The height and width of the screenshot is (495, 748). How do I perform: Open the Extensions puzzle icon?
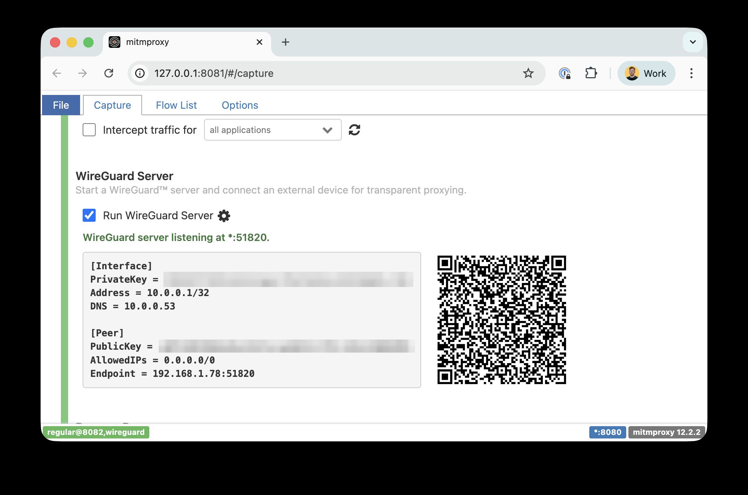click(591, 73)
